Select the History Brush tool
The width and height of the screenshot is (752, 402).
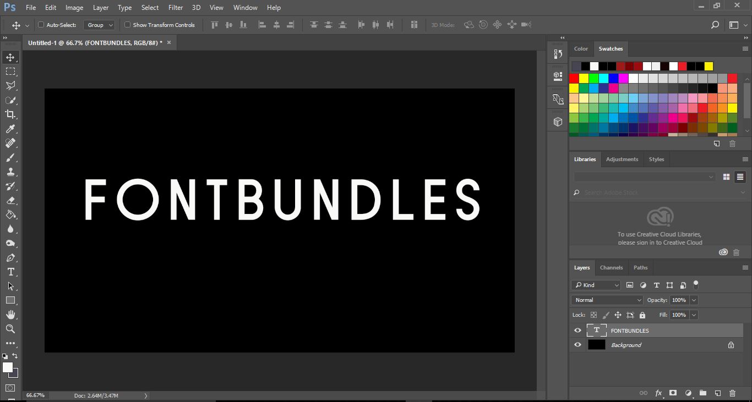click(x=10, y=186)
